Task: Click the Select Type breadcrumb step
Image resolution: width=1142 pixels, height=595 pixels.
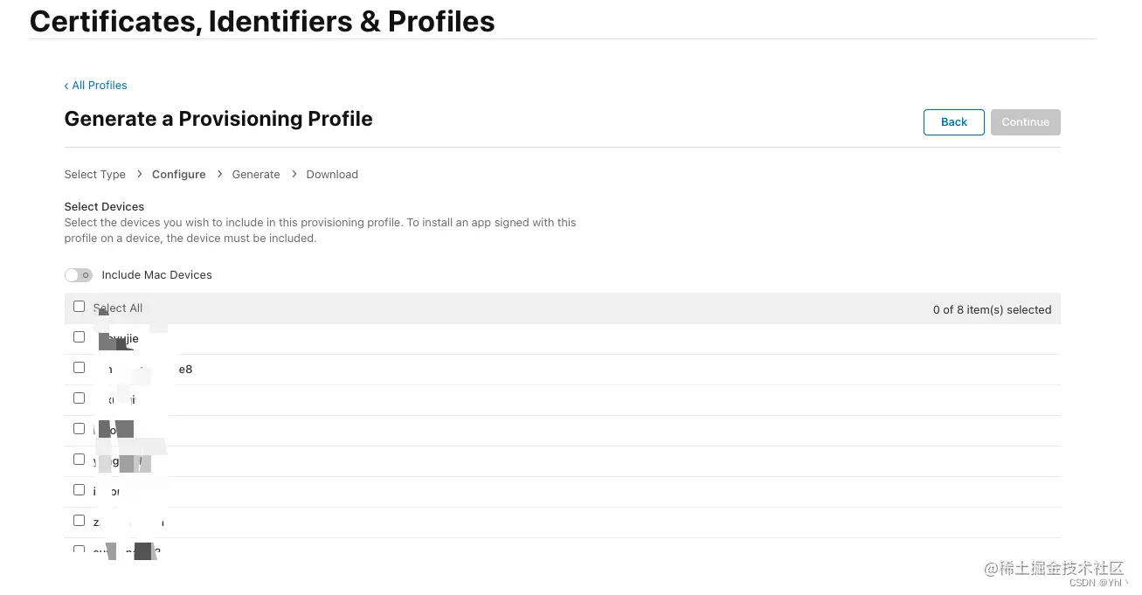Action: 95,175
